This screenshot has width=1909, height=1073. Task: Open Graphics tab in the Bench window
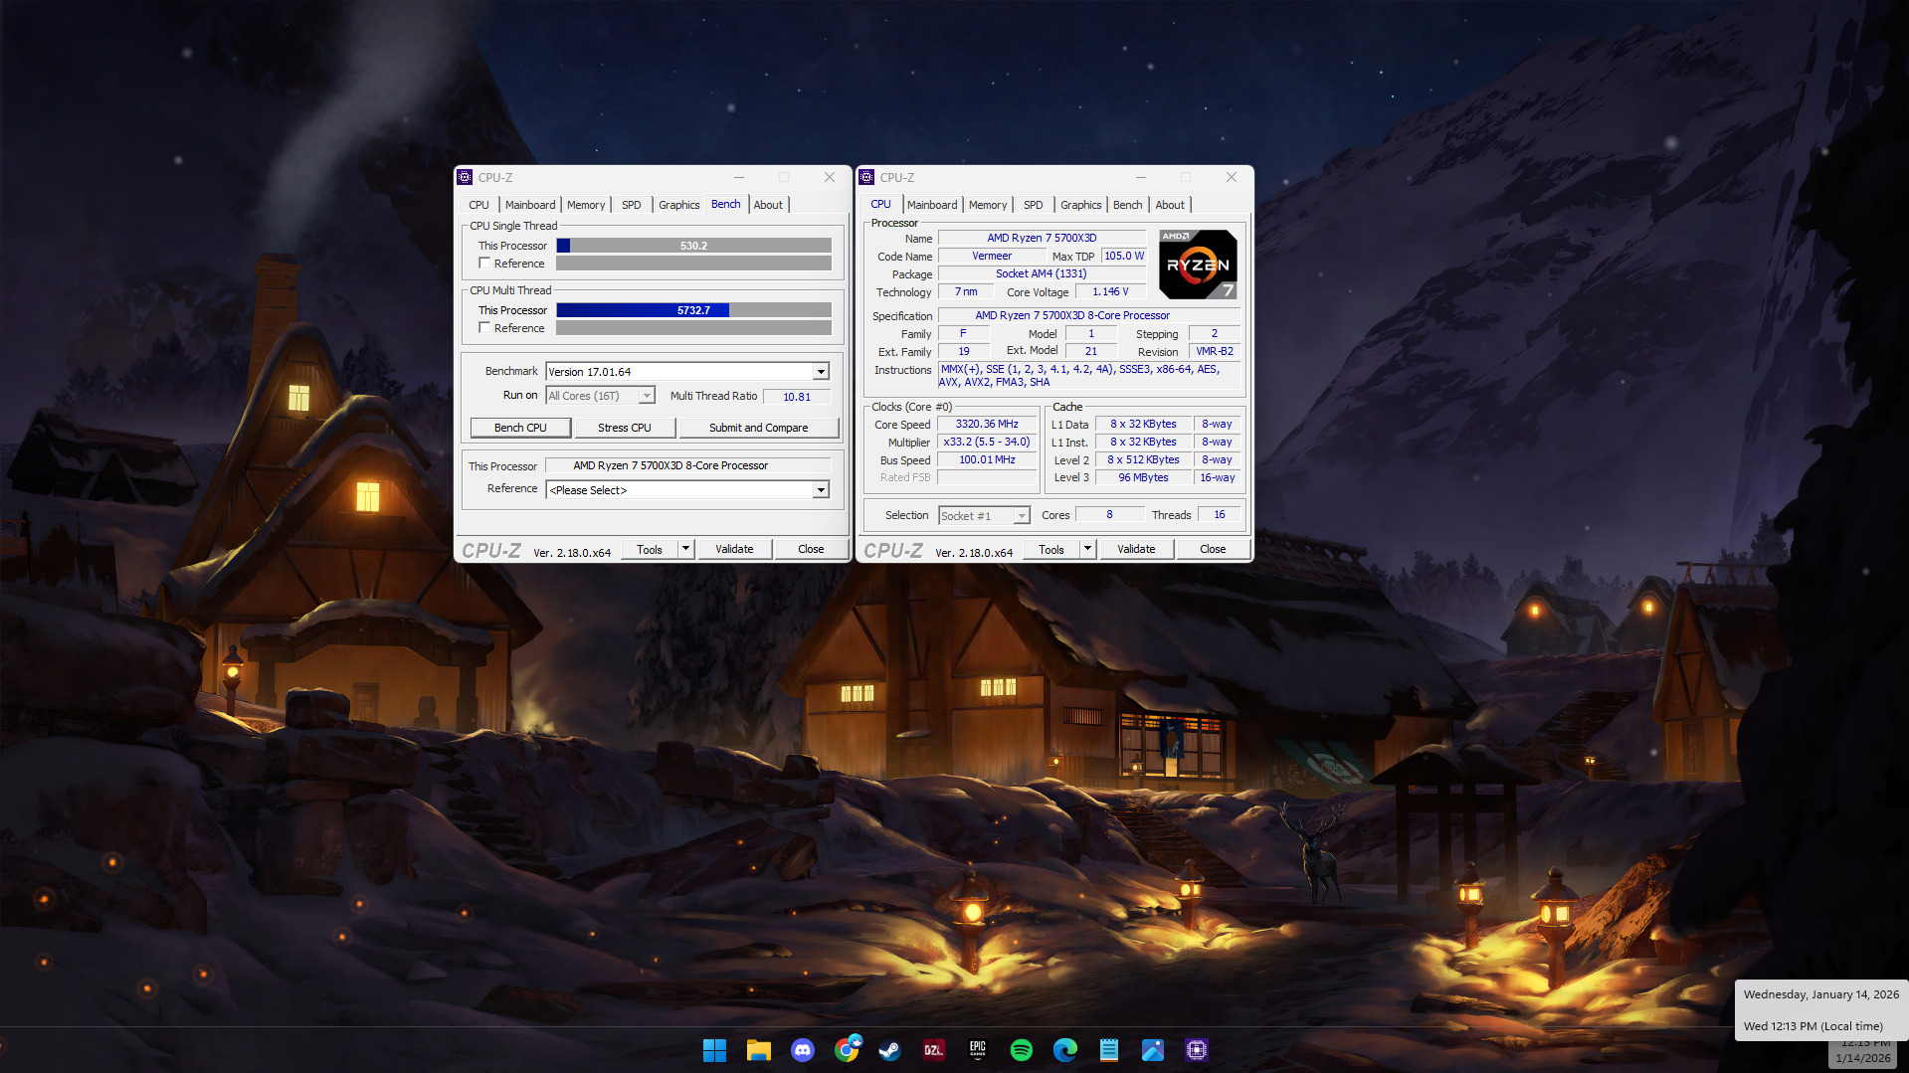(x=679, y=205)
